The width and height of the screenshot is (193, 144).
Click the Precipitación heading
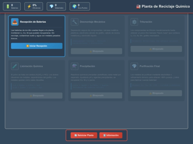click(x=88, y=66)
